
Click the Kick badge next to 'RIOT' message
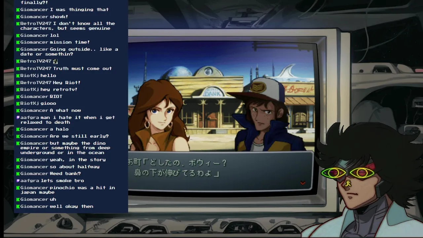point(18,97)
